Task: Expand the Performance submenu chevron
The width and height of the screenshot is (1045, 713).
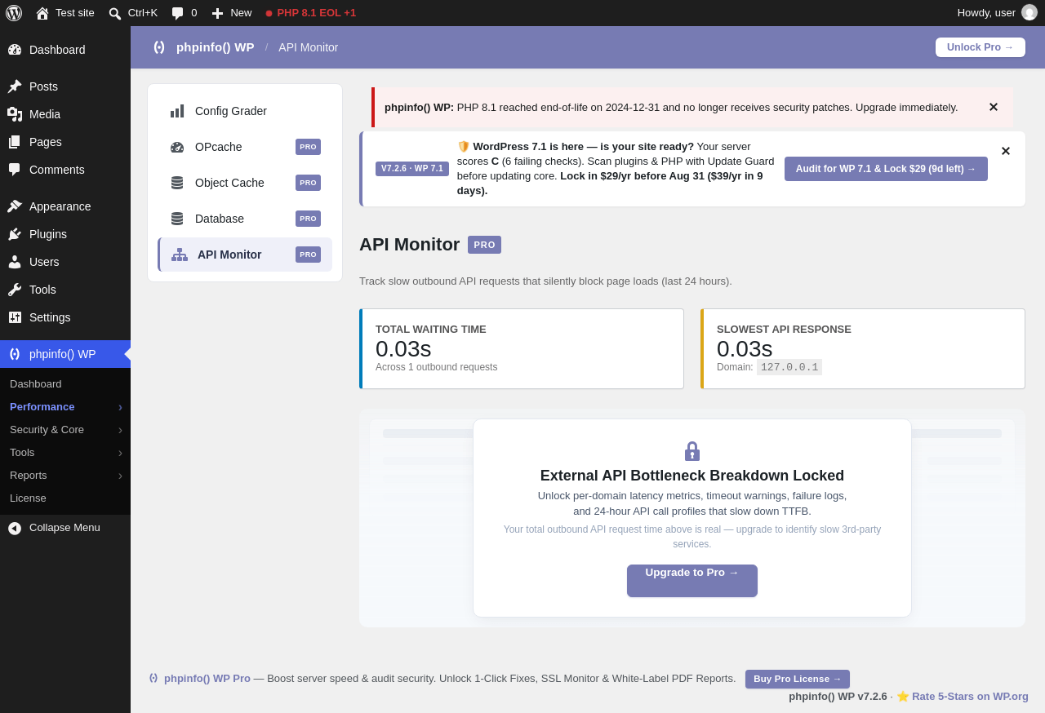Action: pos(120,407)
